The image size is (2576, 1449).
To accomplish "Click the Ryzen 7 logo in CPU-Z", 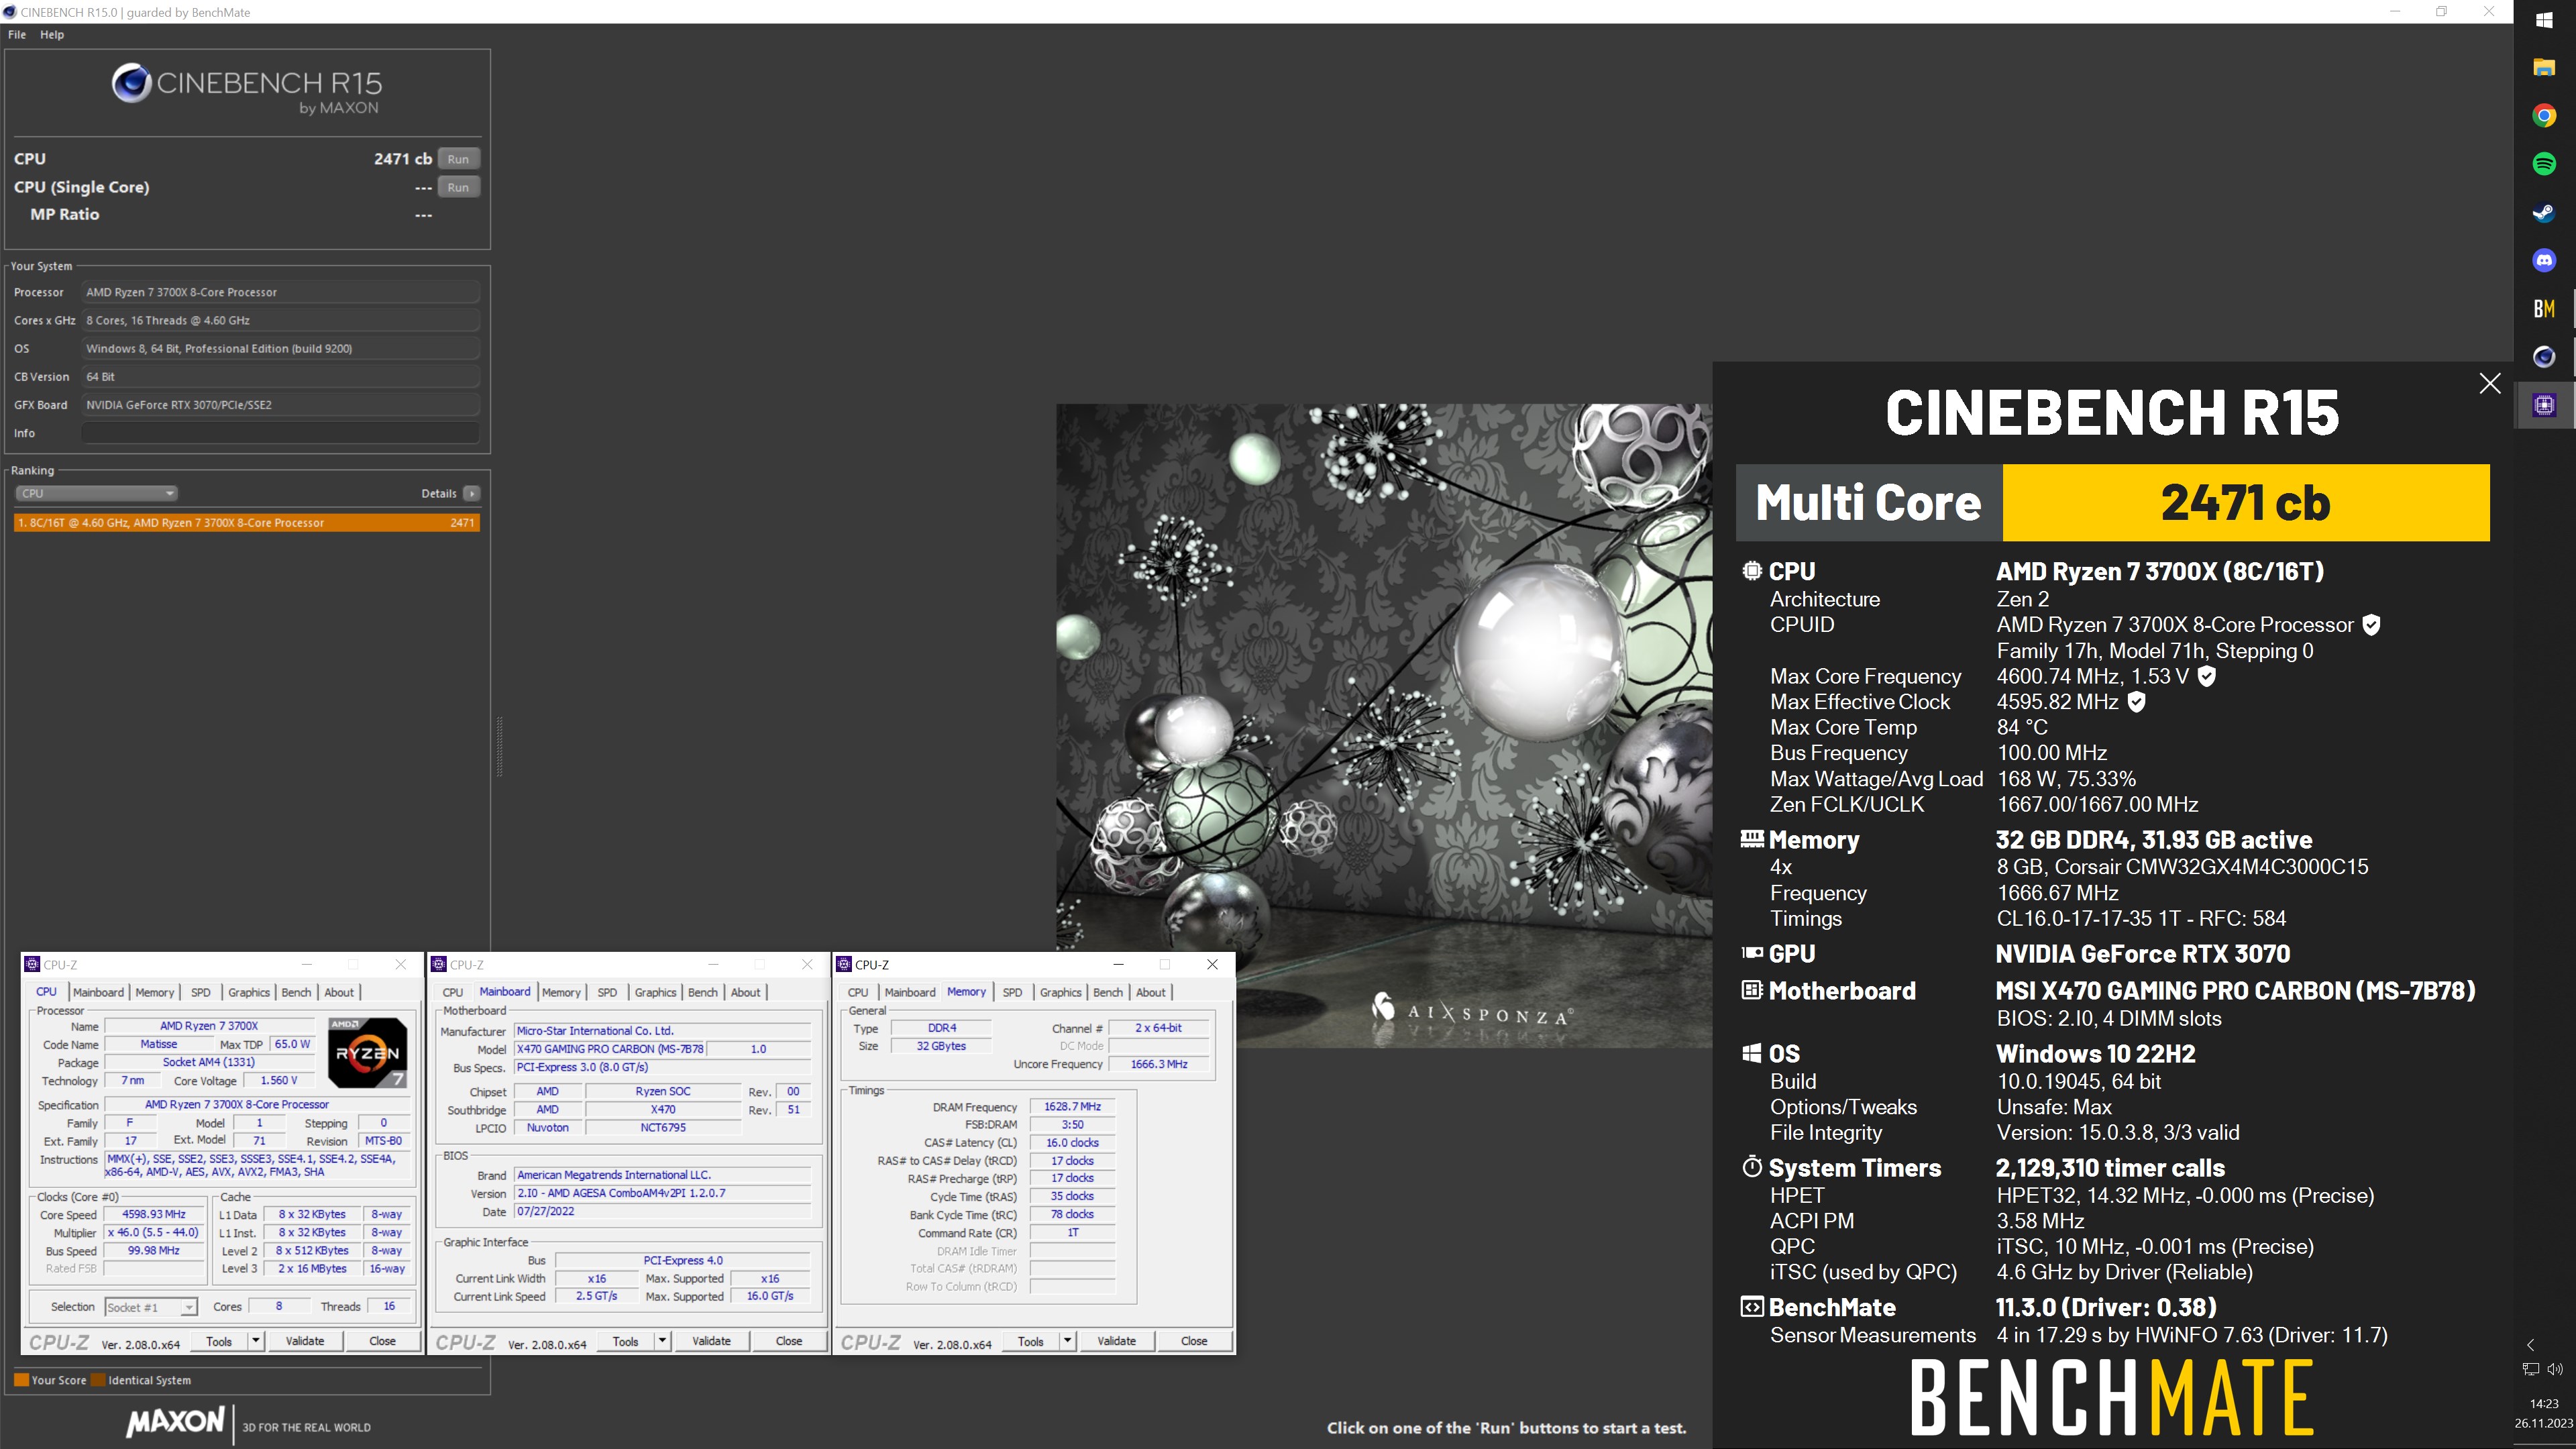I will pos(367,1052).
